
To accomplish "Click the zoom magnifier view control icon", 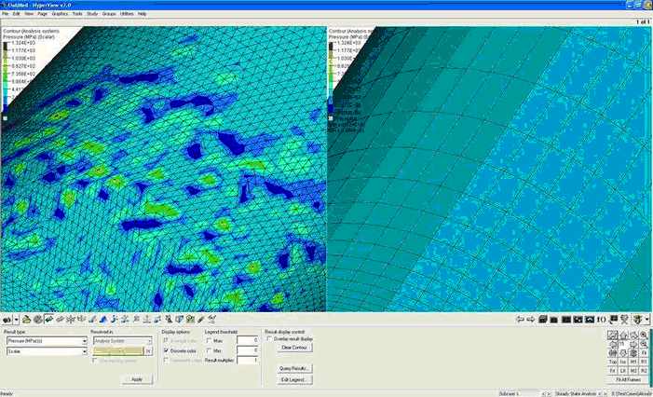I will [x=644, y=335].
